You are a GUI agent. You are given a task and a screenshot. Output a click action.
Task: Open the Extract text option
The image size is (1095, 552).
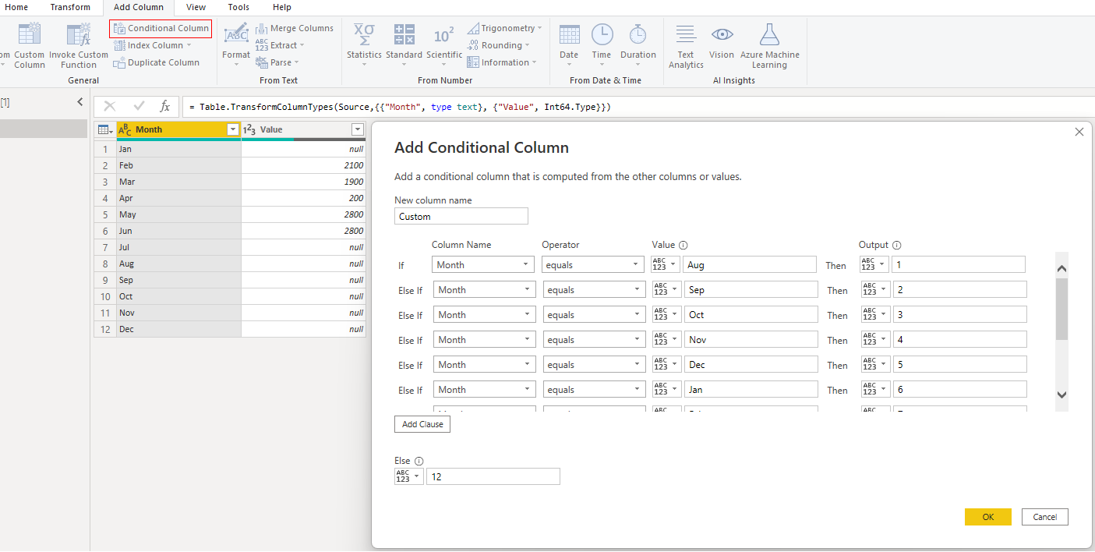(x=280, y=45)
